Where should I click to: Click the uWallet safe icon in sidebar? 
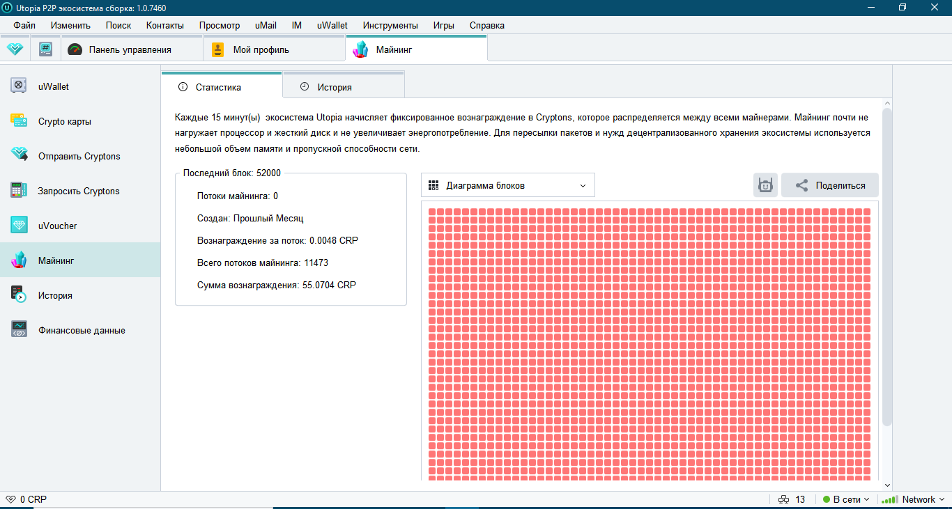[x=19, y=86]
